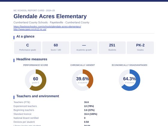The height and width of the screenshot is (126, 168).
Task: Click the Teachers and environment heading
Action: tap(37, 96)
